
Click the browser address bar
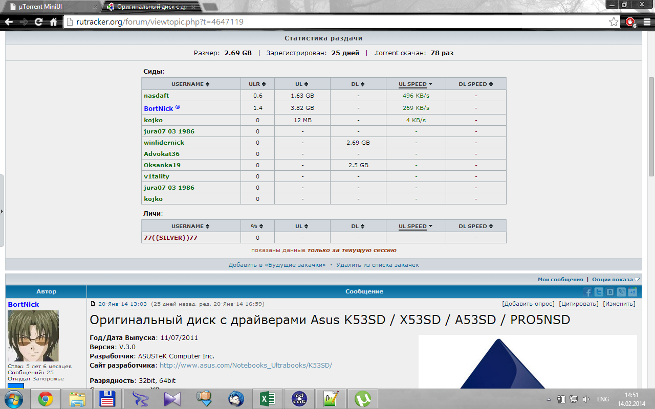pyautogui.click(x=333, y=22)
